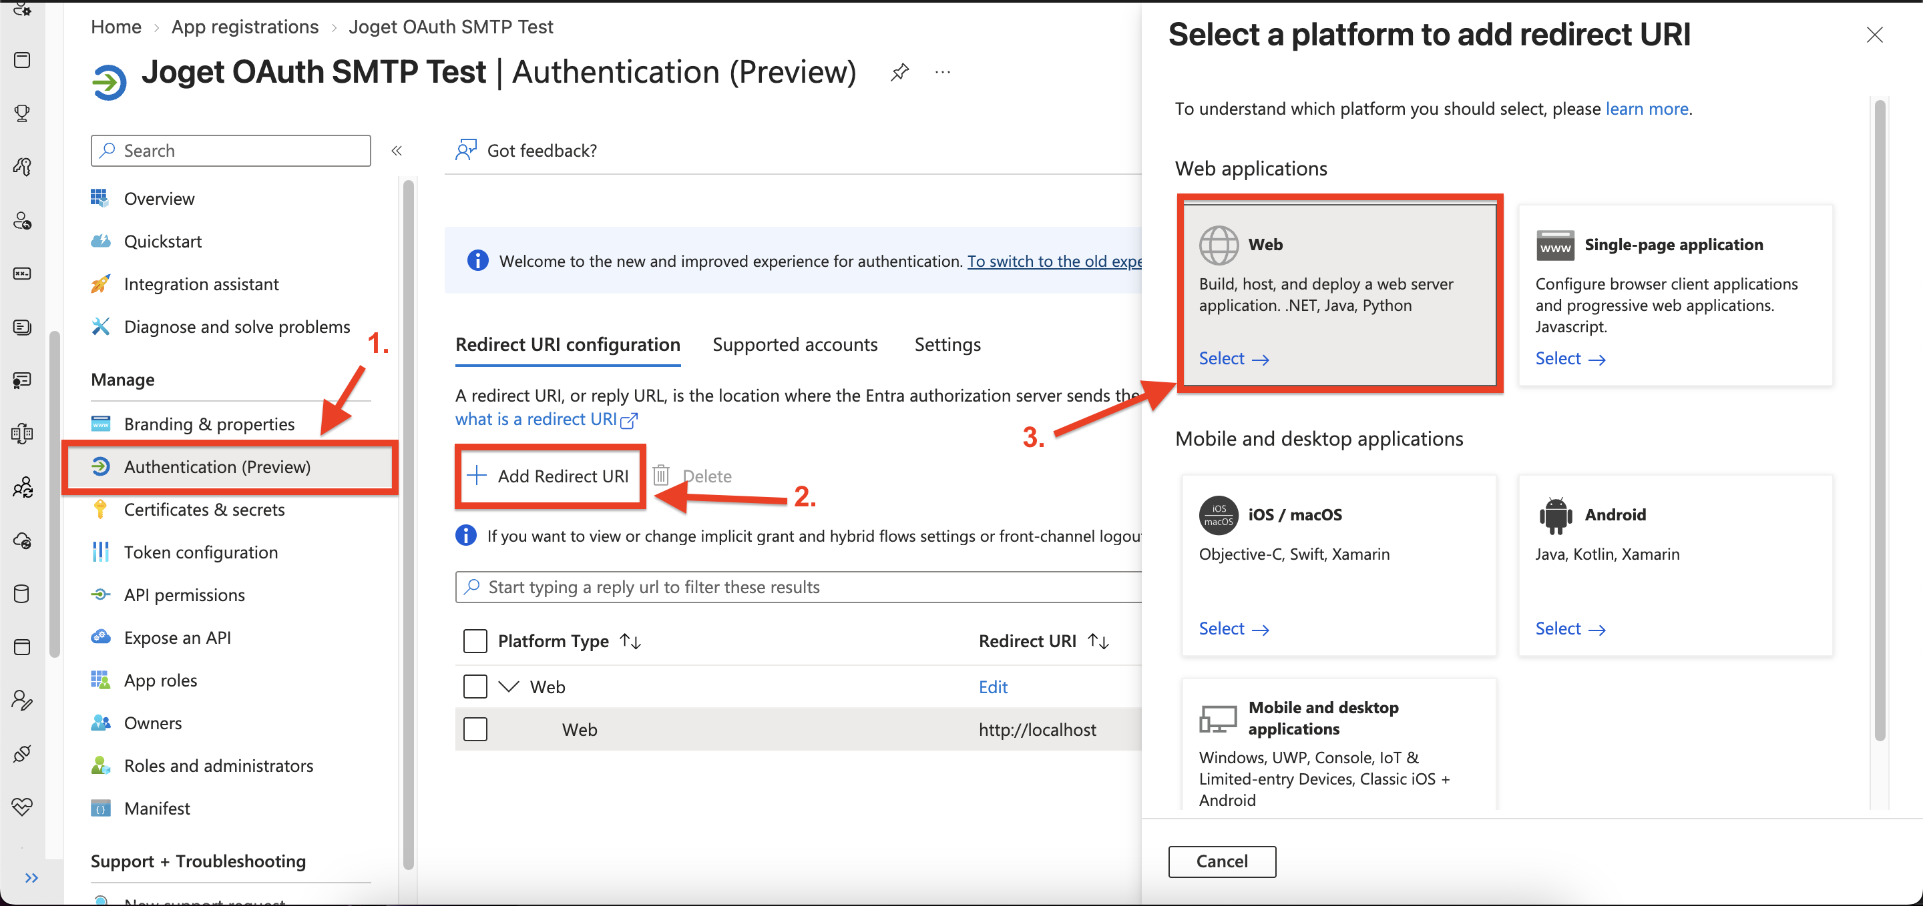Click the Got feedback person icon
This screenshot has width=1923, height=906.
[x=466, y=150]
